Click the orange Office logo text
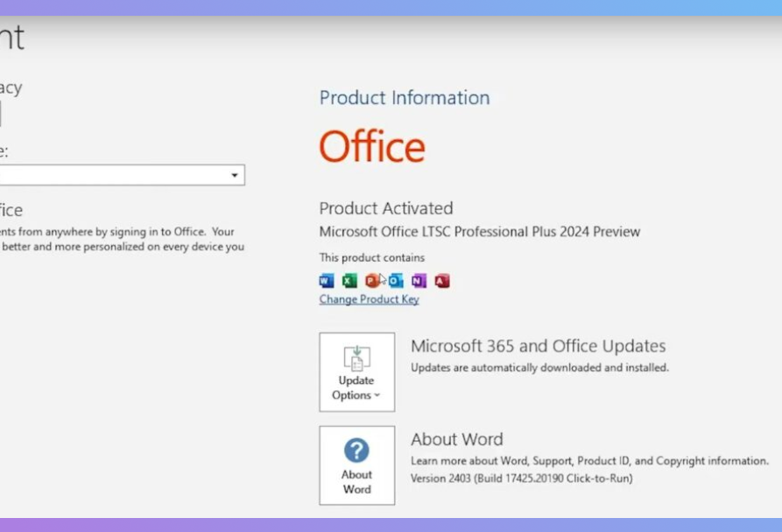Viewport: 782px width, 532px height. (372, 146)
